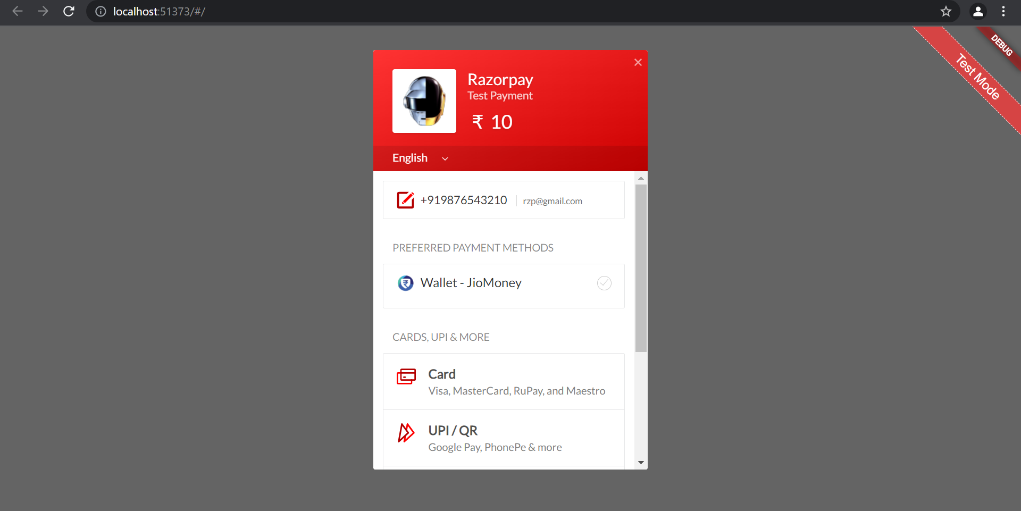Click the browser forward arrow
The image size is (1021, 511).
43,11
